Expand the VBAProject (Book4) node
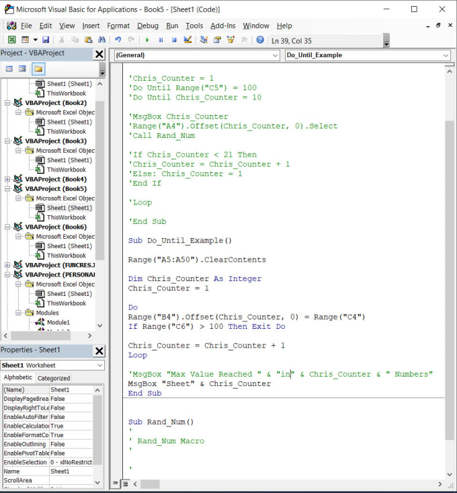The width and height of the screenshot is (457, 493). [7, 179]
